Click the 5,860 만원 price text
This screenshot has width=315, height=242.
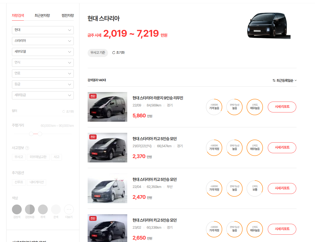[x=142, y=116]
